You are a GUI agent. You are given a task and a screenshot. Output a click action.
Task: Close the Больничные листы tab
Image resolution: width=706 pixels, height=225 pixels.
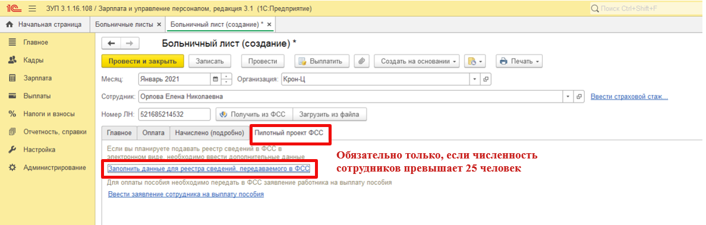point(159,24)
